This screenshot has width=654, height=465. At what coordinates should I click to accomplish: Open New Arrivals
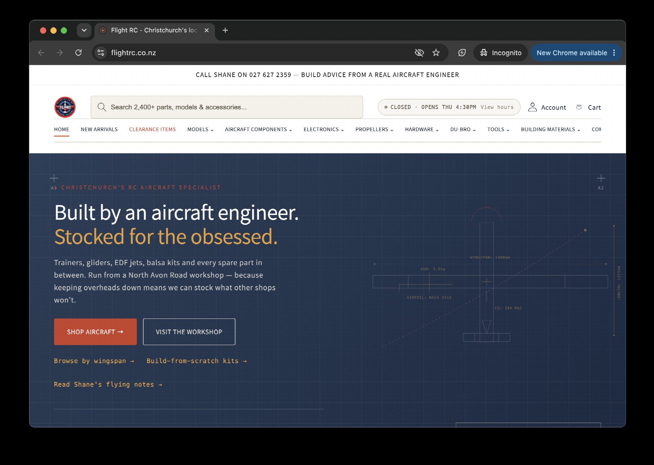pos(99,129)
